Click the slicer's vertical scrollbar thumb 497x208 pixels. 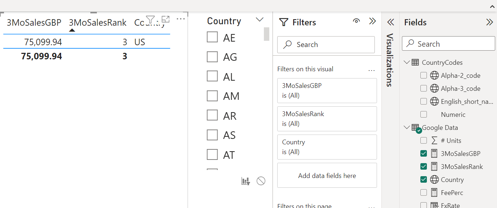[x=267, y=34]
